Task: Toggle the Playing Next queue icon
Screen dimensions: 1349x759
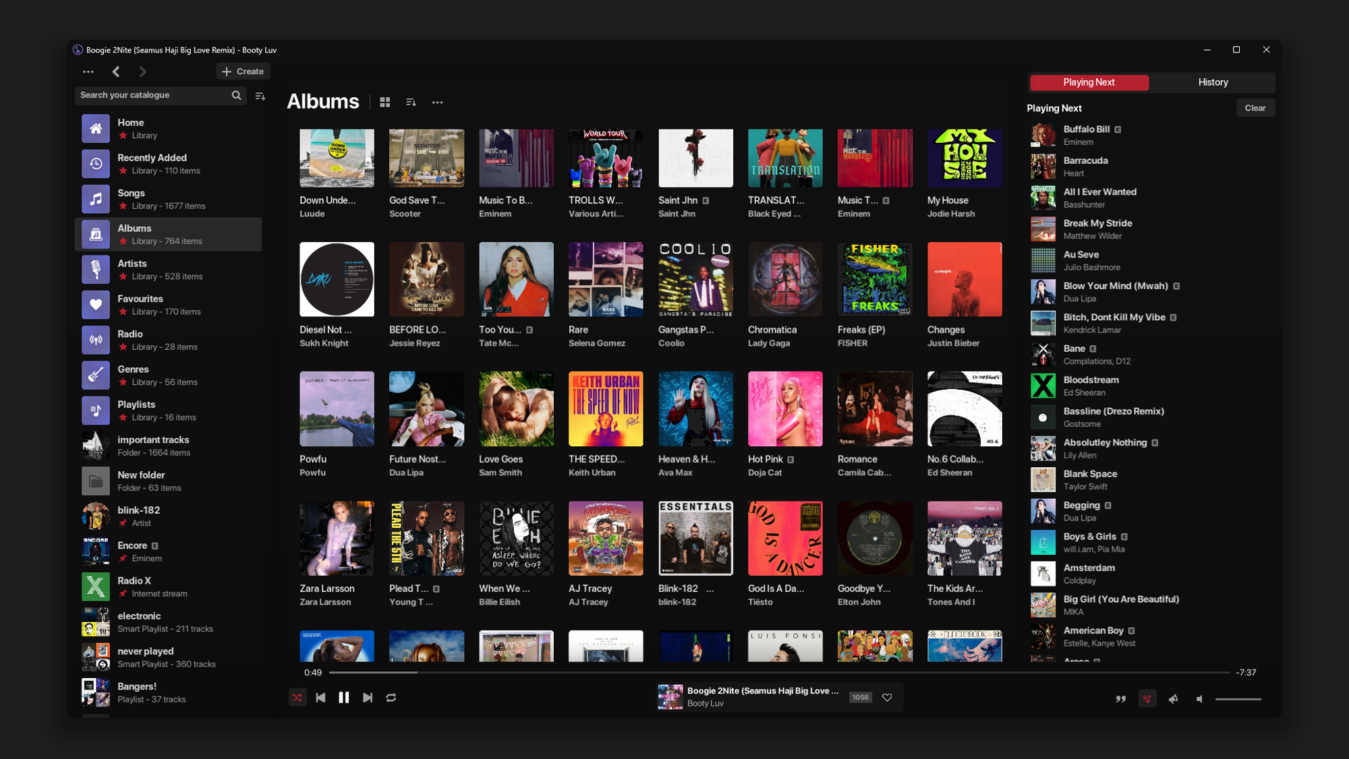Action: pos(1147,699)
